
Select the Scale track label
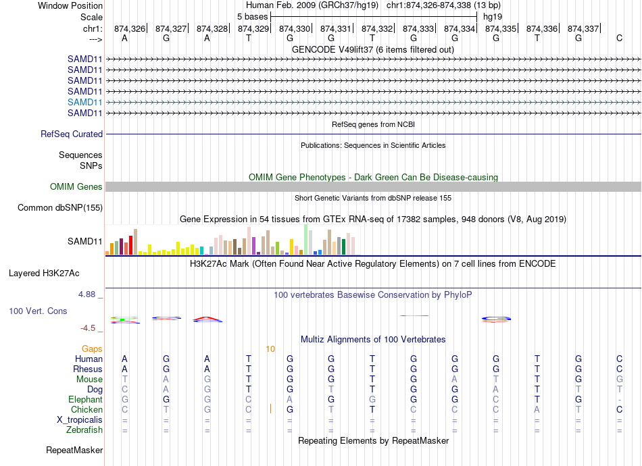click(91, 17)
